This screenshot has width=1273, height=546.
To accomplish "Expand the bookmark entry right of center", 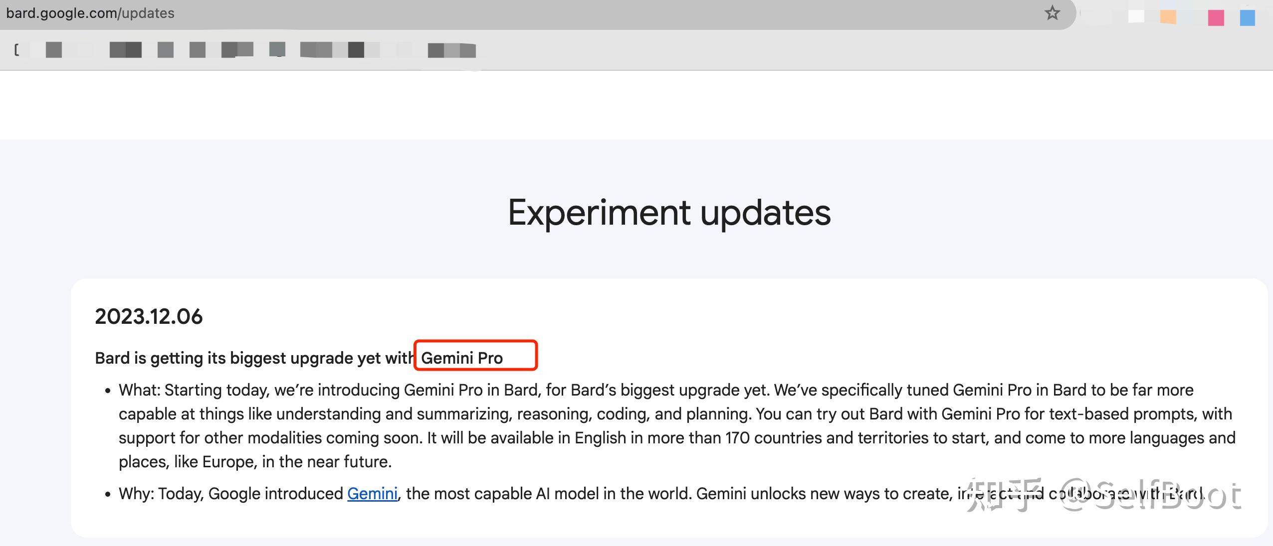I will [x=277, y=50].
